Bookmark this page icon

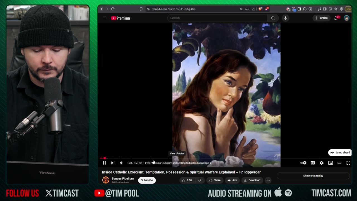pyautogui.click(x=141, y=9)
